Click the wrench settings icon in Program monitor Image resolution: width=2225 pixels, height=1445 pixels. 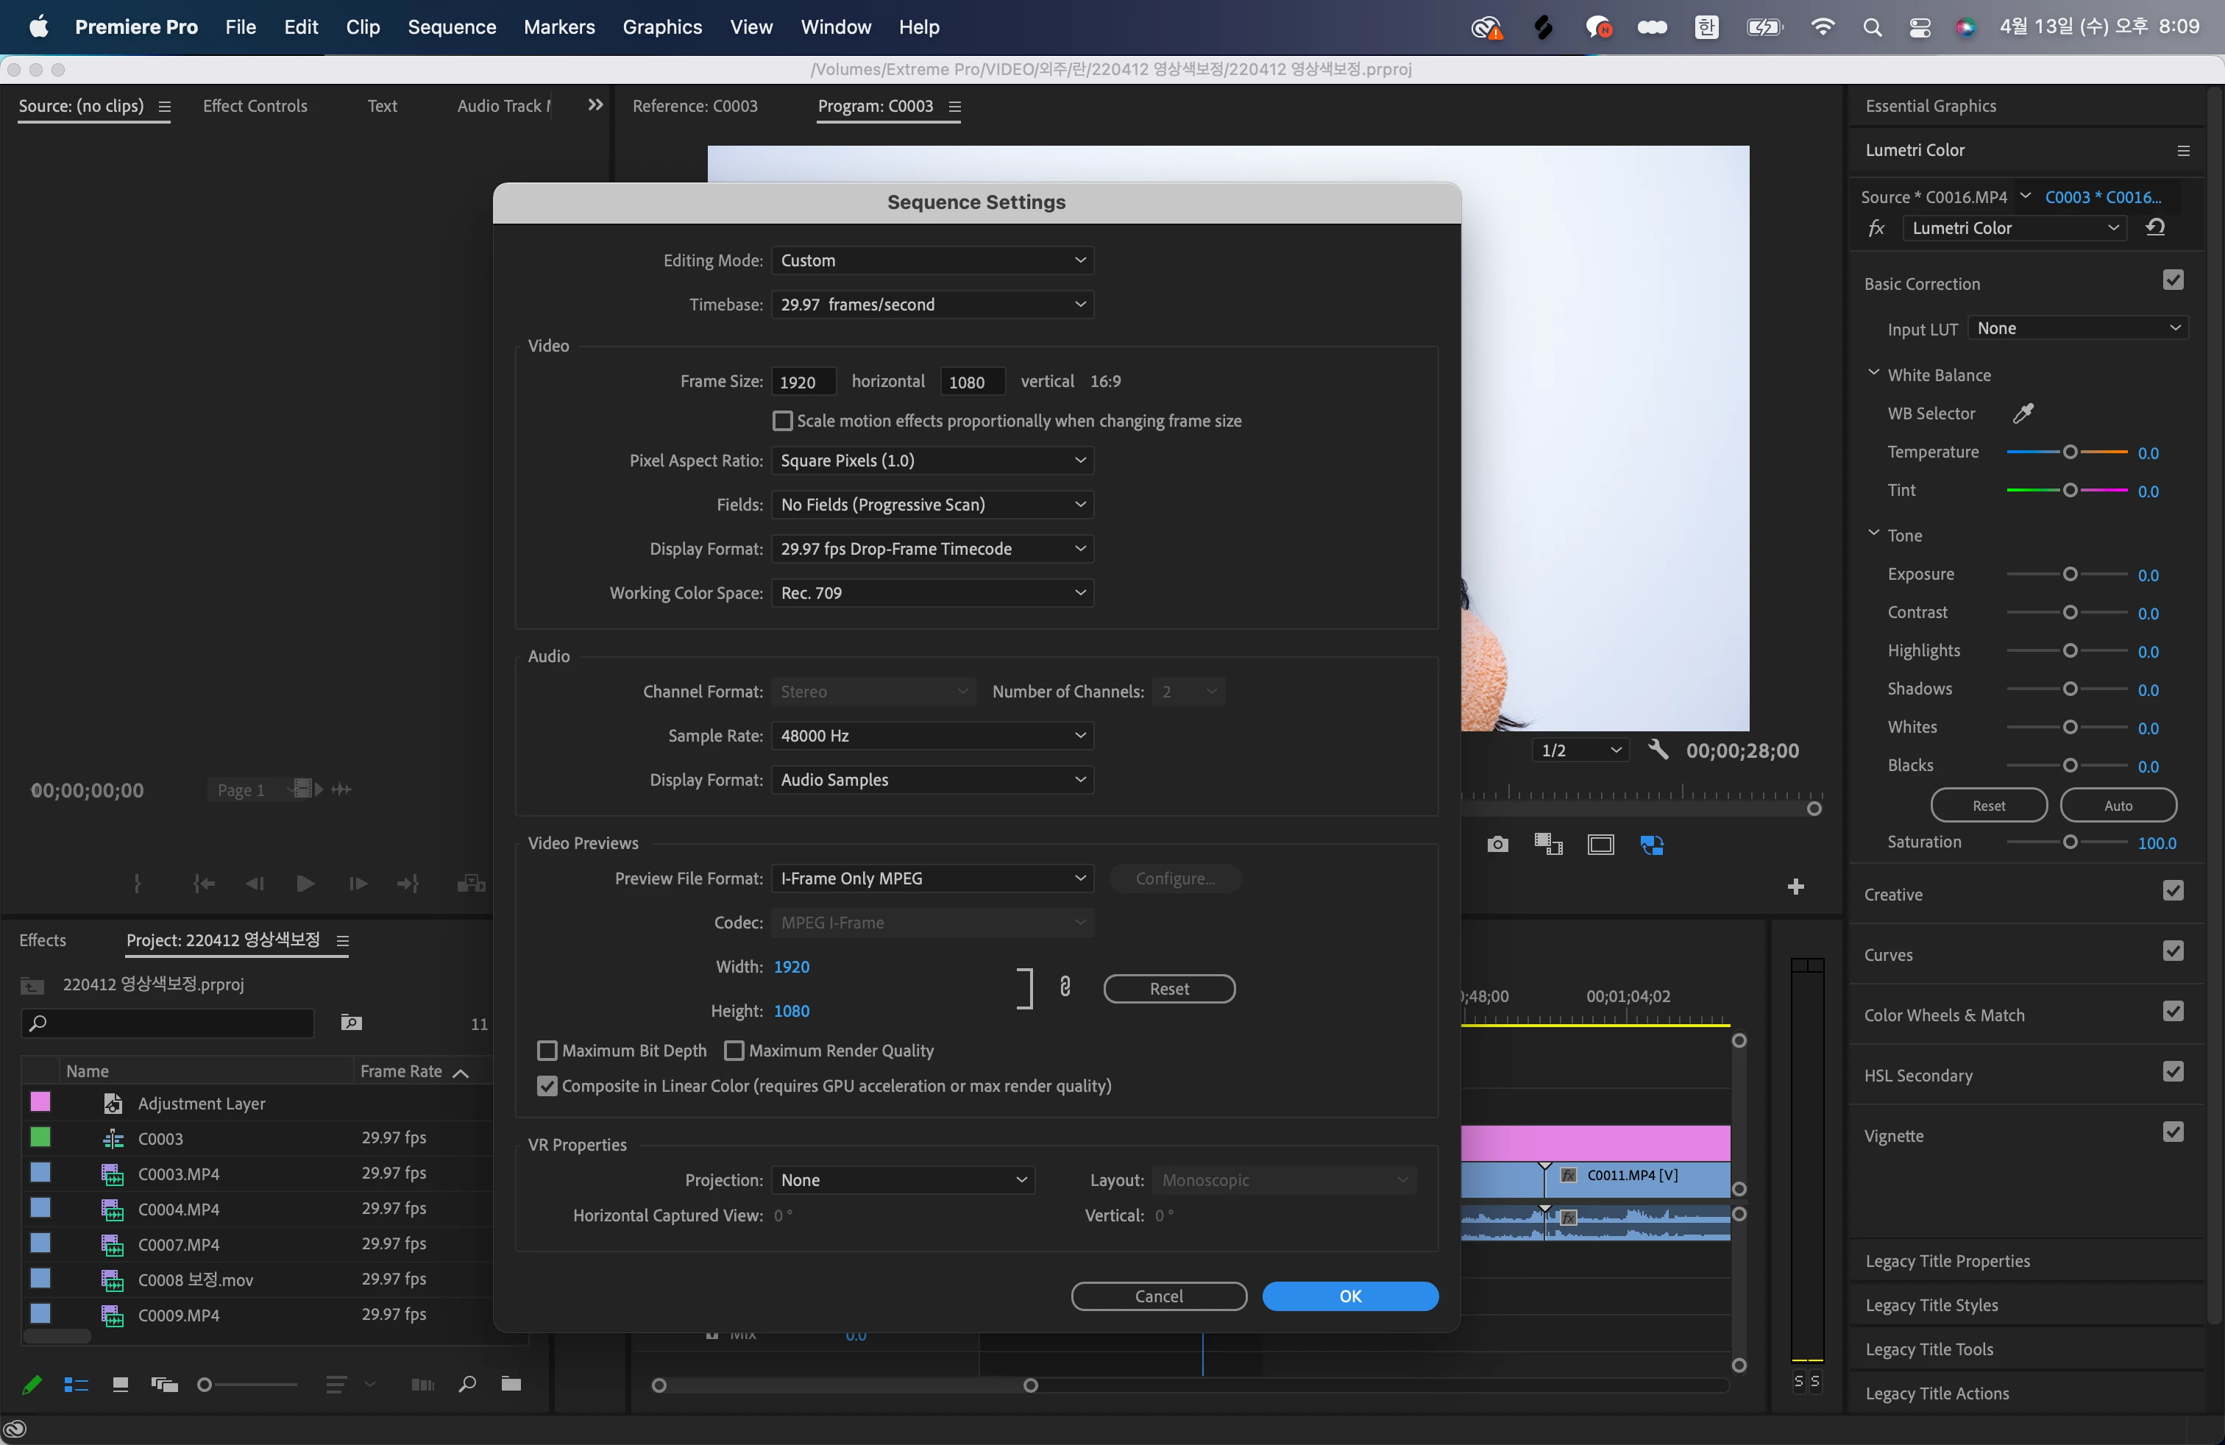[x=1658, y=750]
